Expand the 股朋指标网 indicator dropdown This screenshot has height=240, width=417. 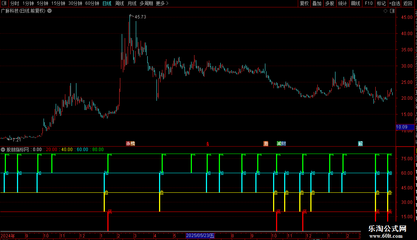point(3,150)
